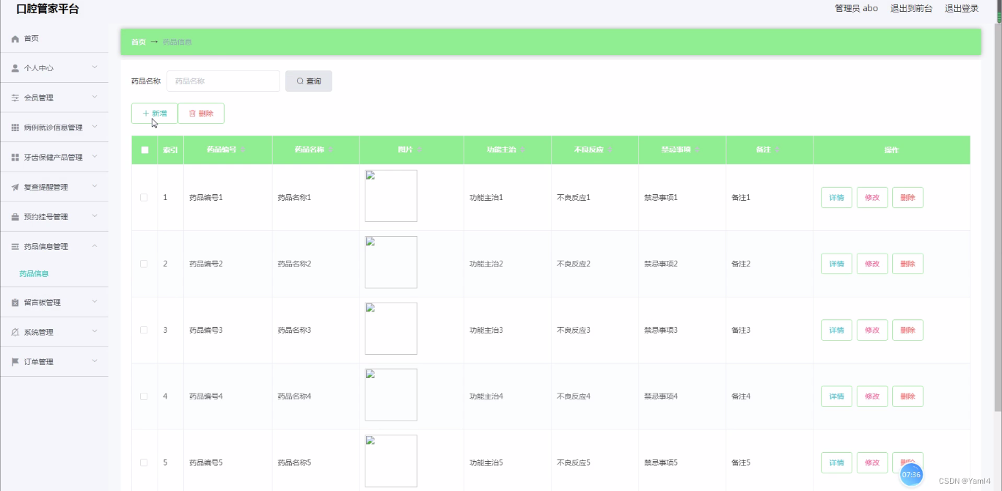
Task: Click the tiles icon for 牙齿保健产品管理
Action: click(15, 158)
